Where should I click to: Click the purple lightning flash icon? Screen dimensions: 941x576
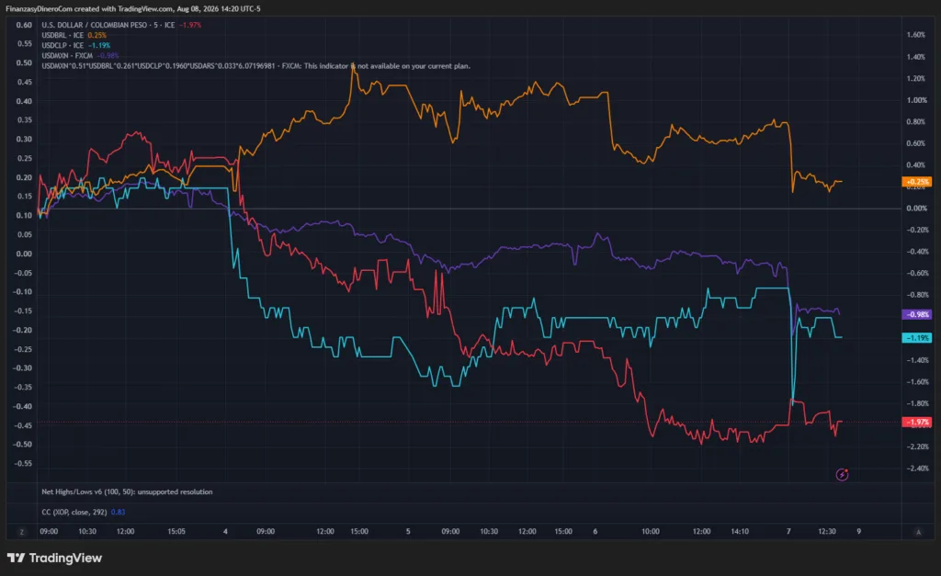(x=842, y=475)
